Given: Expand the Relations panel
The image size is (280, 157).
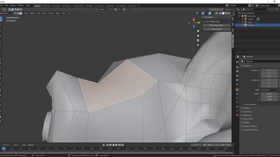Looking at the screenshot, I should 246,108.
